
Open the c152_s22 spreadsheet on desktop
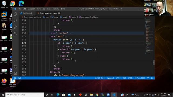[x=4, y=39]
